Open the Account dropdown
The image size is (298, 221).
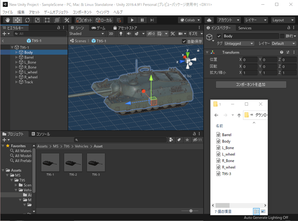pos(229,20)
